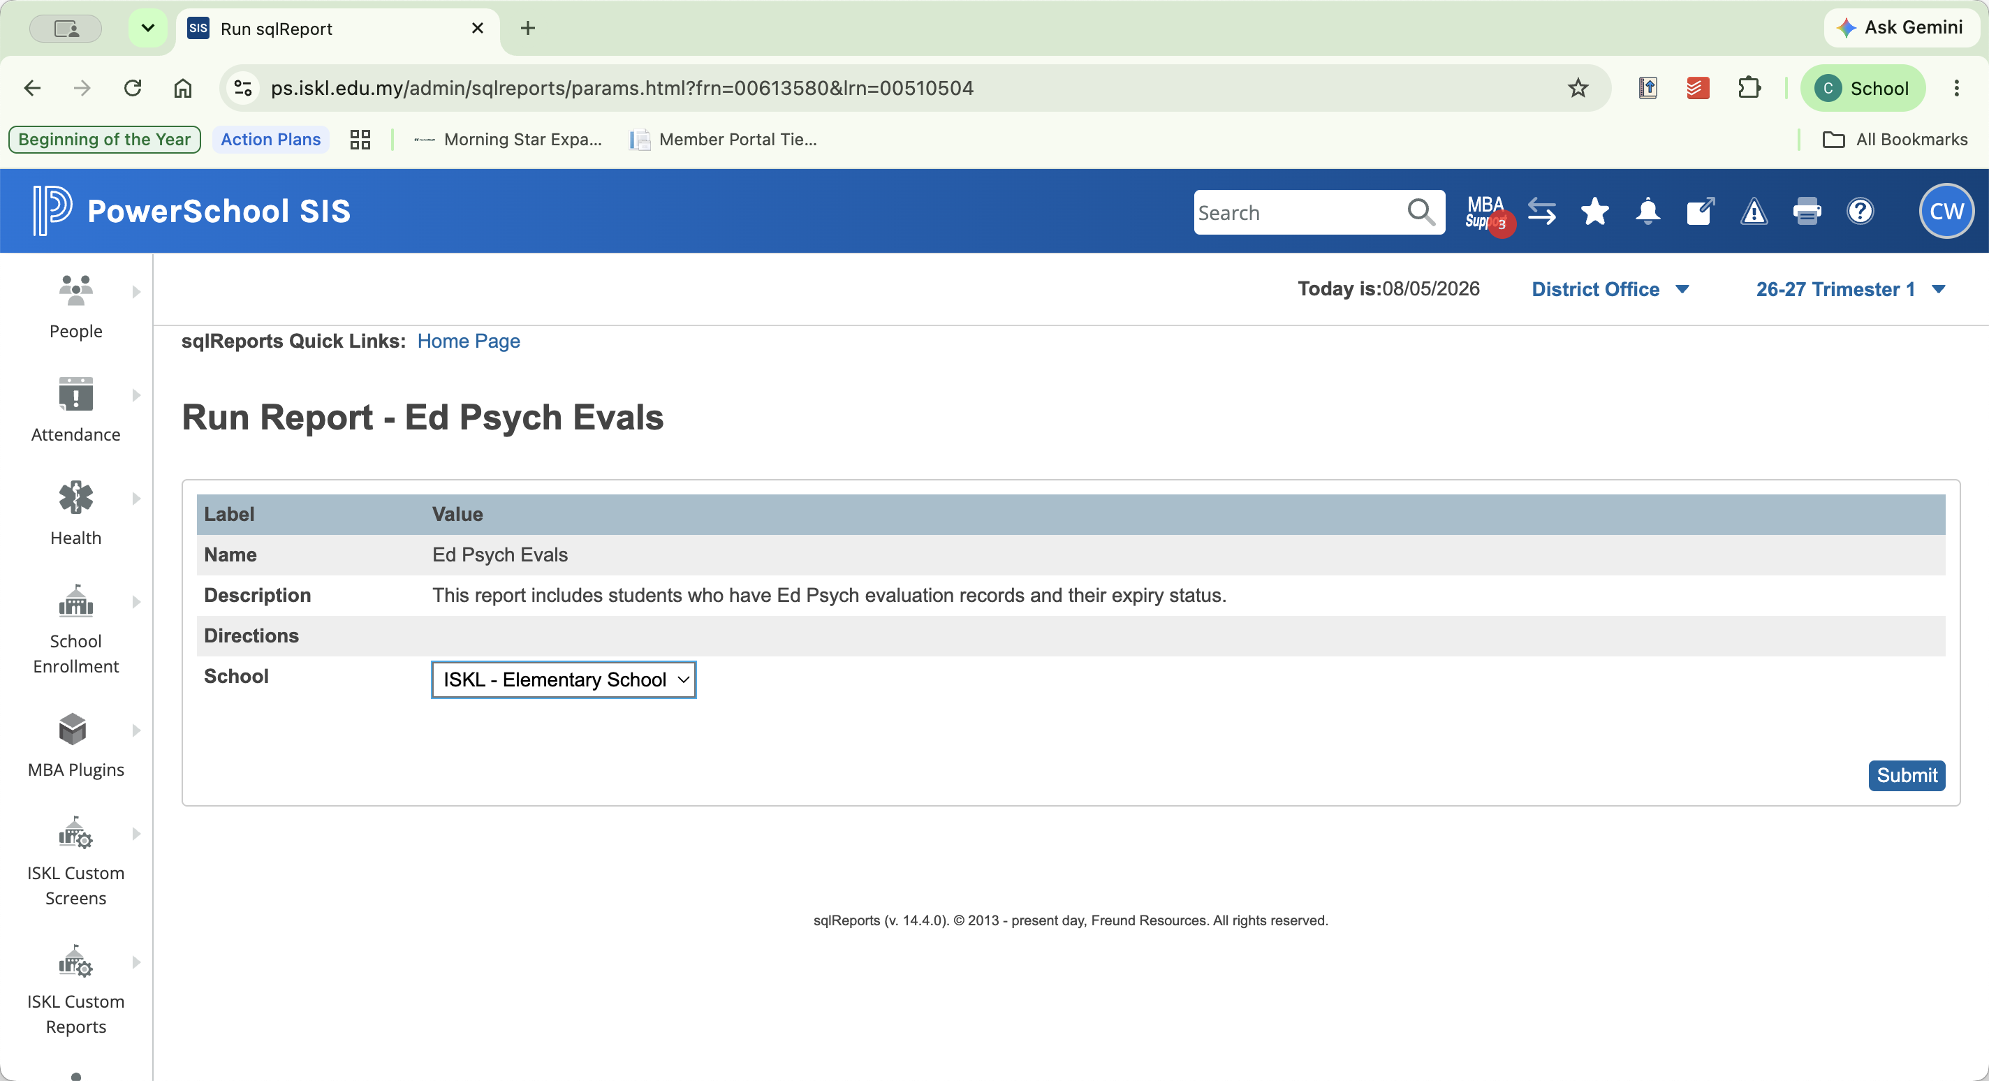
Task: Click the red stacked extension icon
Action: point(1698,88)
